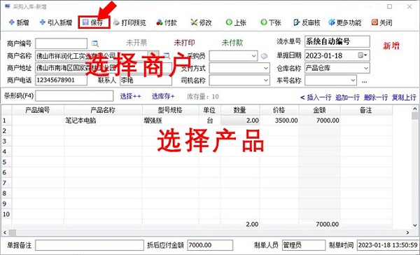Click the 复制上行 link
This screenshot has height=255, width=420.
[404, 97]
